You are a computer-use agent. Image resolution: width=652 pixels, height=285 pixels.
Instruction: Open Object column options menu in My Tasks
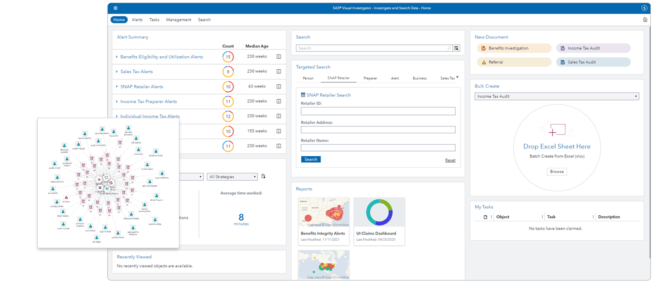click(x=542, y=217)
